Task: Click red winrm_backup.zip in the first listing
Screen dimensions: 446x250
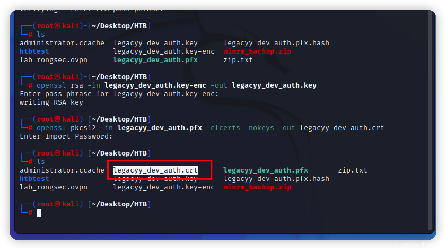Action: pyautogui.click(x=257, y=51)
